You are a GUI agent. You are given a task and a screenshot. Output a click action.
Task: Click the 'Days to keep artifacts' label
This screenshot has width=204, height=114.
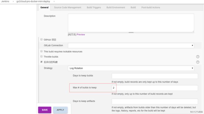pos(84,101)
